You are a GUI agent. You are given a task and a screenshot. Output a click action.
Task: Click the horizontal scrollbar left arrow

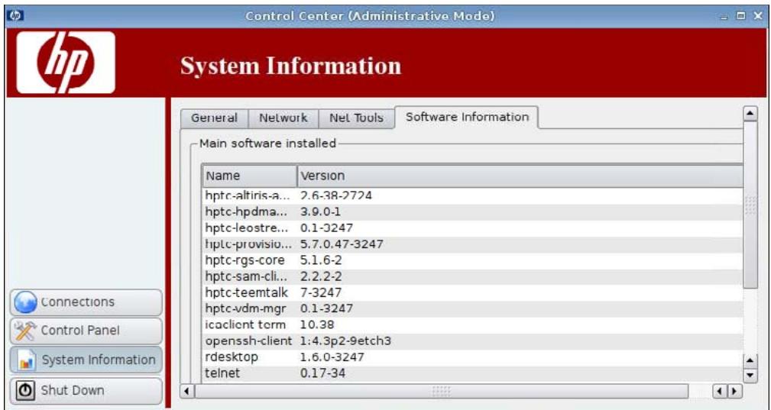click(187, 392)
